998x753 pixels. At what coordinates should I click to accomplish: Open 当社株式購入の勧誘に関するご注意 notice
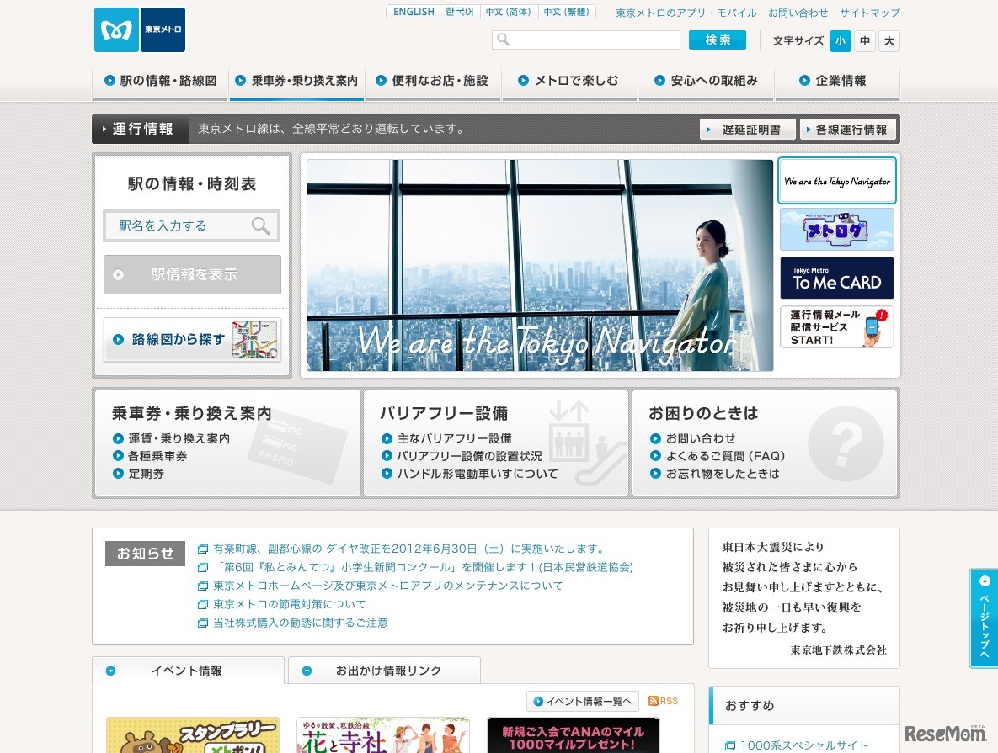click(301, 623)
